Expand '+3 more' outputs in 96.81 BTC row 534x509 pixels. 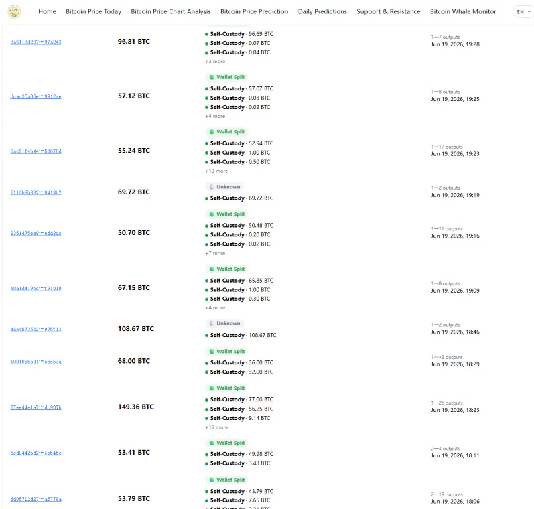215,62
